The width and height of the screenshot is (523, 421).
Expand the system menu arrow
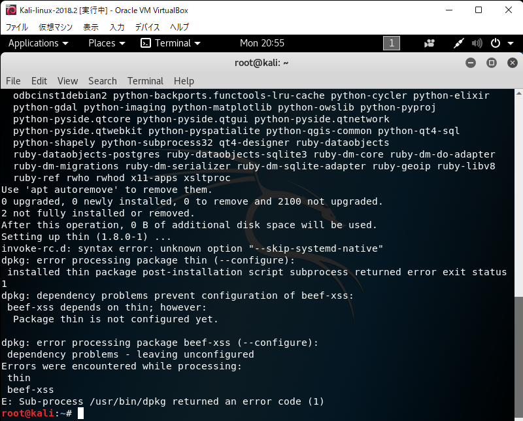[511, 43]
